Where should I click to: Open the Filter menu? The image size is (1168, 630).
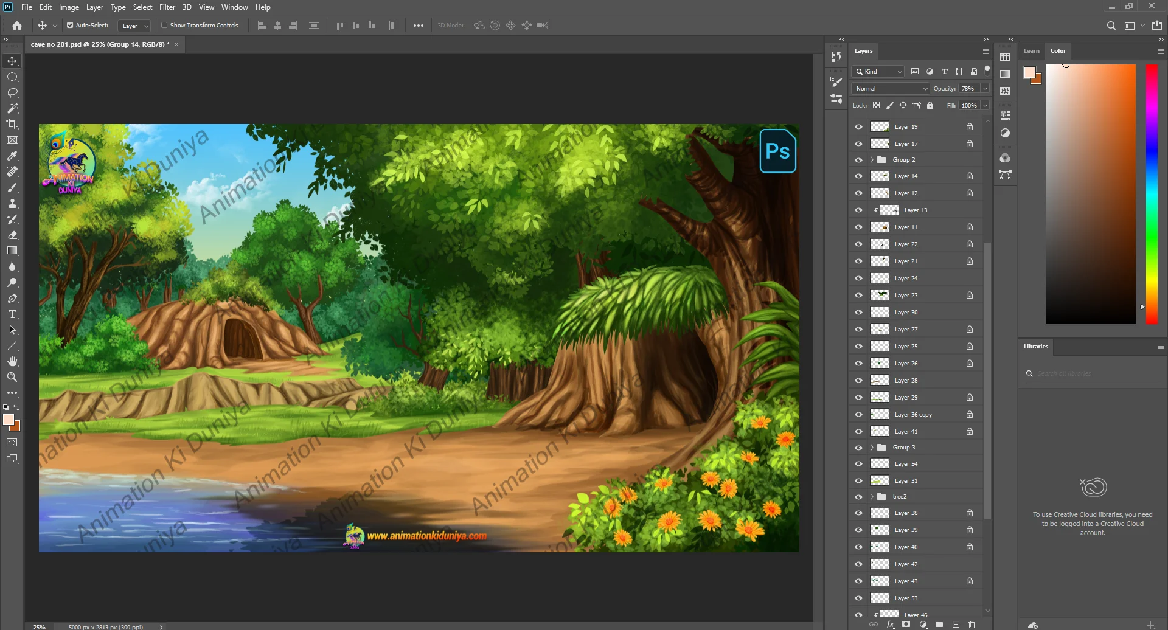[x=167, y=7]
